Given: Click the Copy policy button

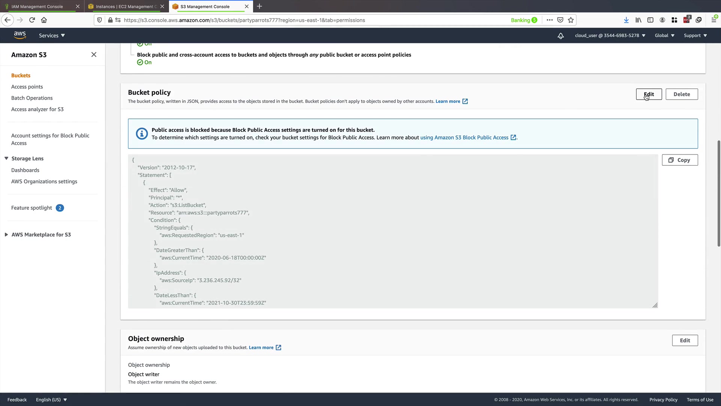Looking at the screenshot, I should 679,160.
